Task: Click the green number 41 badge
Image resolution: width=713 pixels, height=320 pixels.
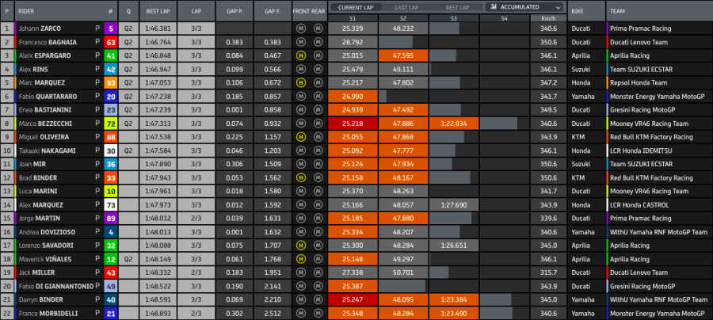Action: pyautogui.click(x=111, y=56)
